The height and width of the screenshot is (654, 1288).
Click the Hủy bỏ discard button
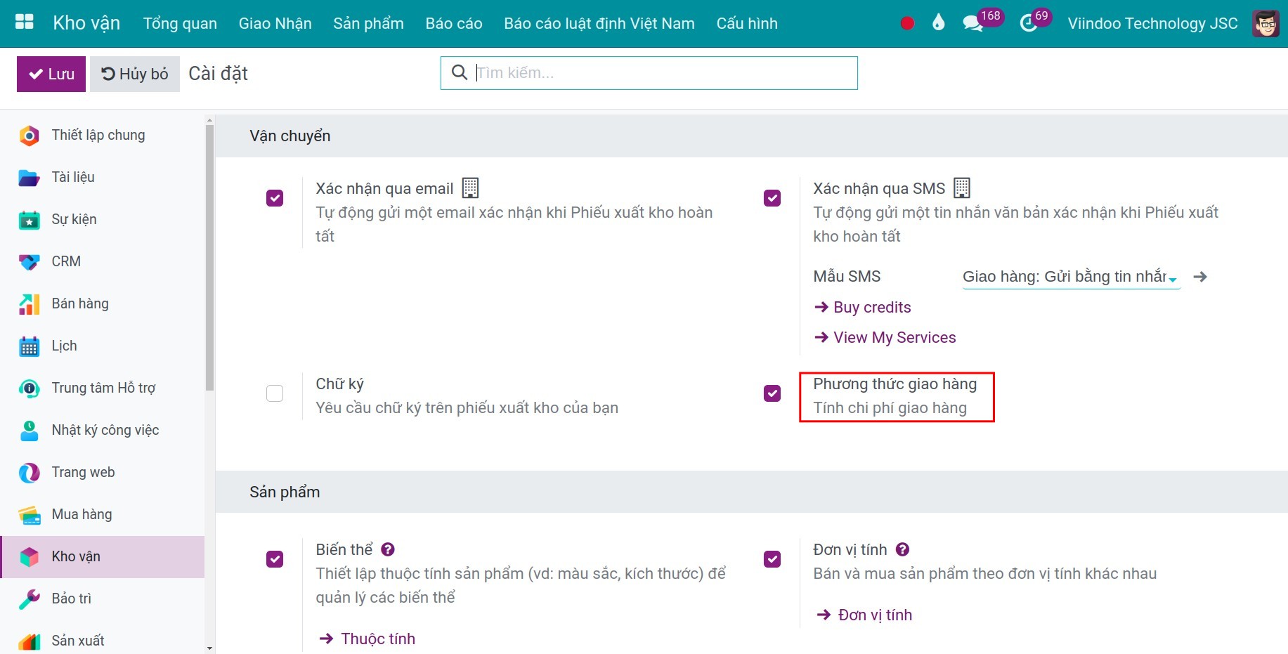tap(135, 74)
